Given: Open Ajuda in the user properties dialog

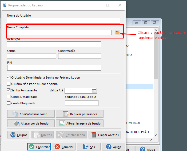Looking at the screenshot, I should point(113,147).
